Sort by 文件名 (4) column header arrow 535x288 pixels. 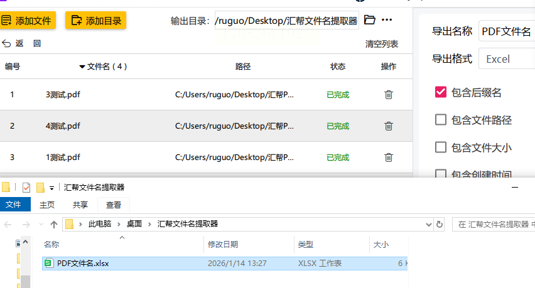pyautogui.click(x=82, y=67)
